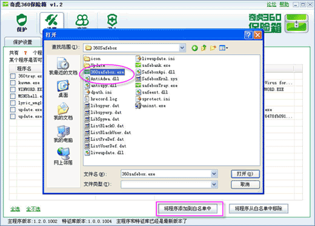Select safebank.exe file
Viewport: 315px width, 226px height.
[x=153, y=66]
